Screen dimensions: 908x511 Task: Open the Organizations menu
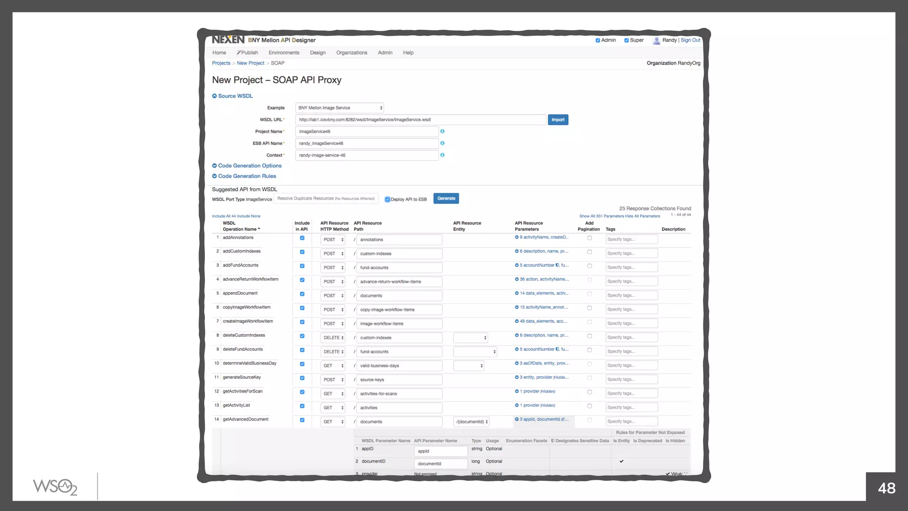point(352,53)
